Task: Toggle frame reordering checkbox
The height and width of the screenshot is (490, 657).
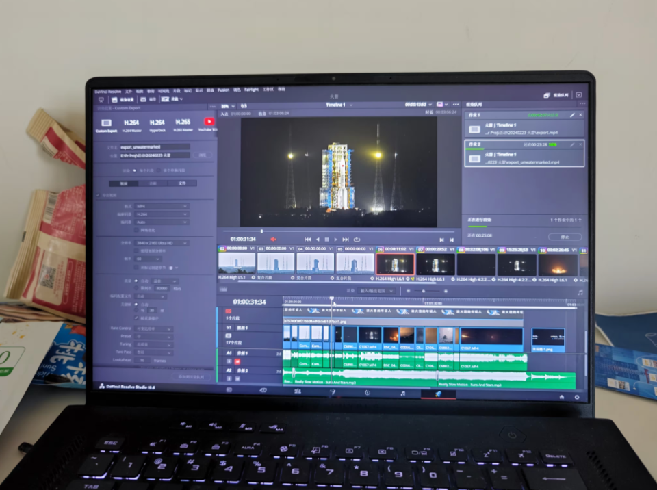Action: [x=136, y=318]
